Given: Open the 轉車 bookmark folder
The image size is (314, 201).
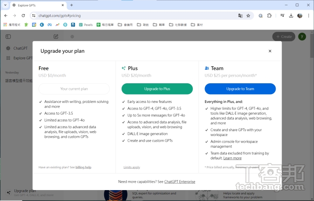Looking at the screenshot, I should point(159,24).
